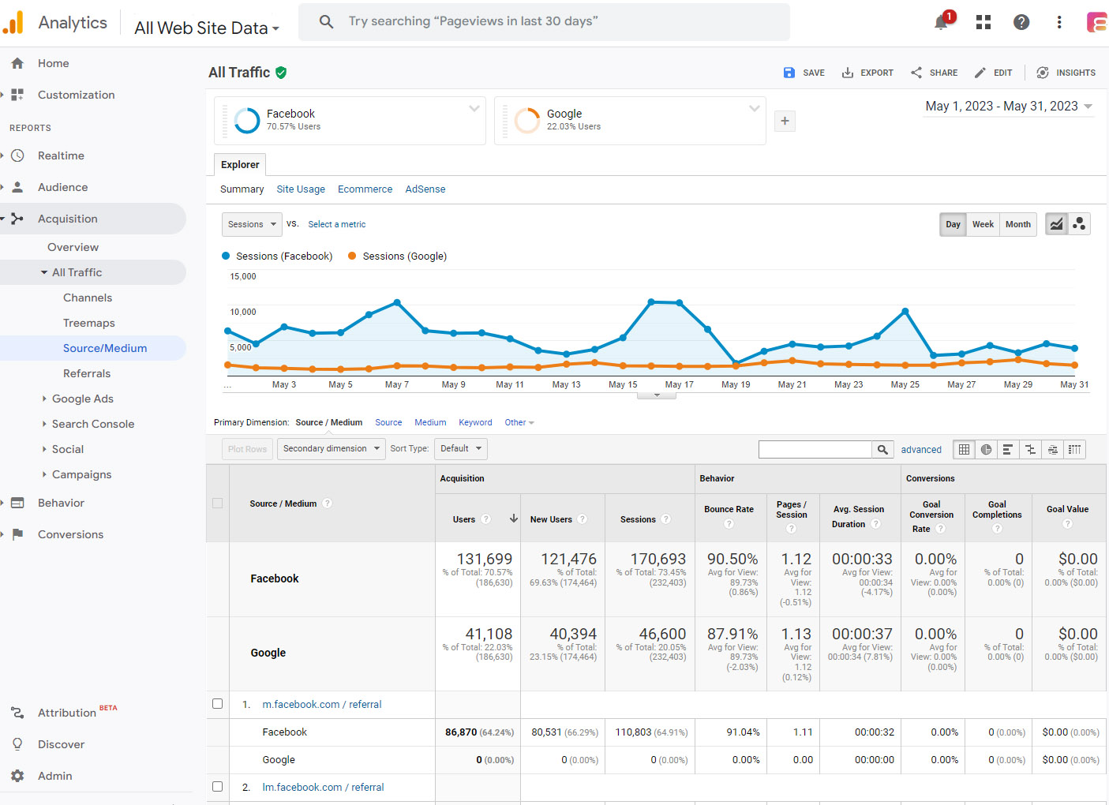Switch to motion chart view icon
The width and height of the screenshot is (1109, 805).
pyautogui.click(x=1079, y=224)
